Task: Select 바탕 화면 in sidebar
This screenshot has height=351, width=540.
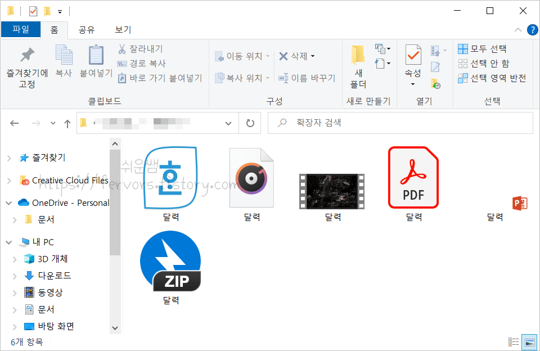Action: [49, 326]
